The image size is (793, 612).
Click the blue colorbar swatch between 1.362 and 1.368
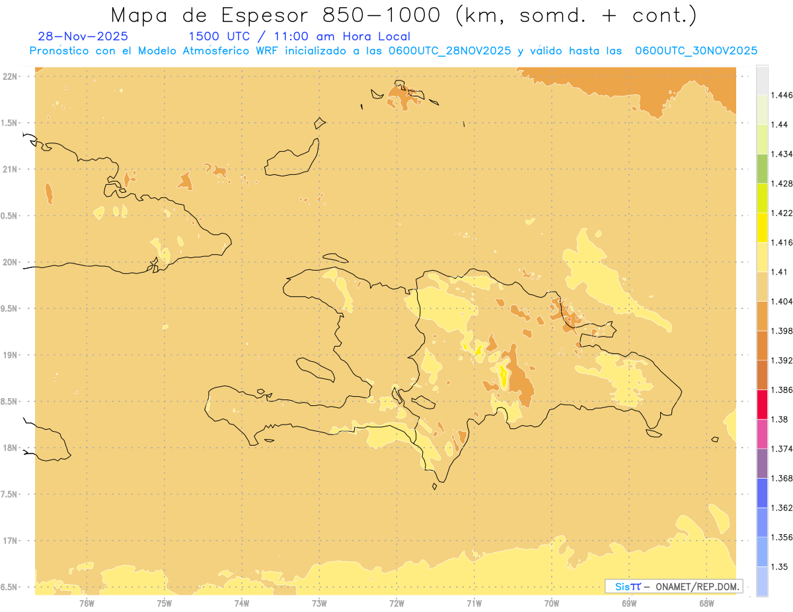(x=762, y=493)
